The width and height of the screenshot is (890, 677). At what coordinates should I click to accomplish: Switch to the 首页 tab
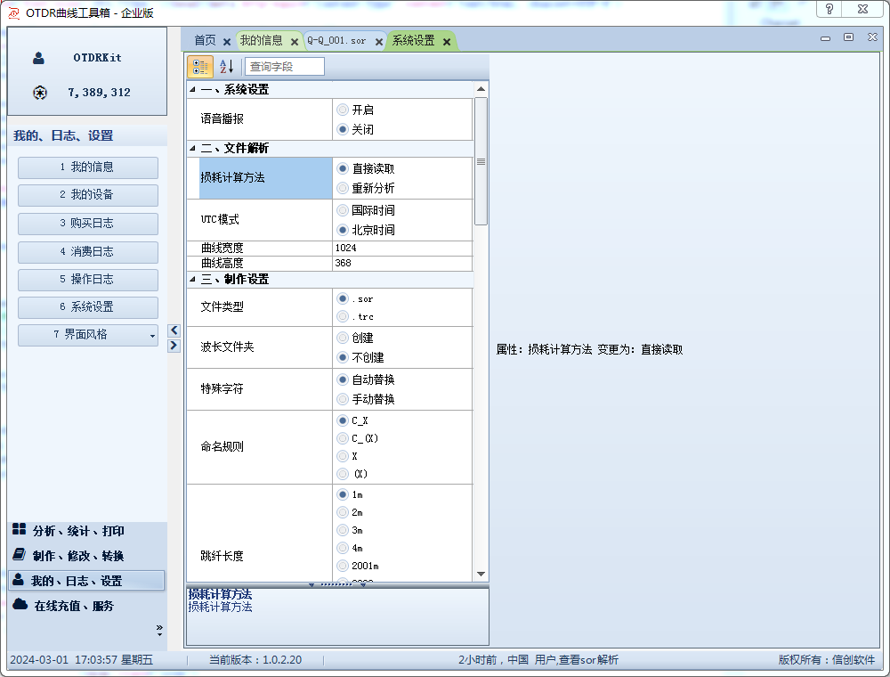[x=205, y=41]
